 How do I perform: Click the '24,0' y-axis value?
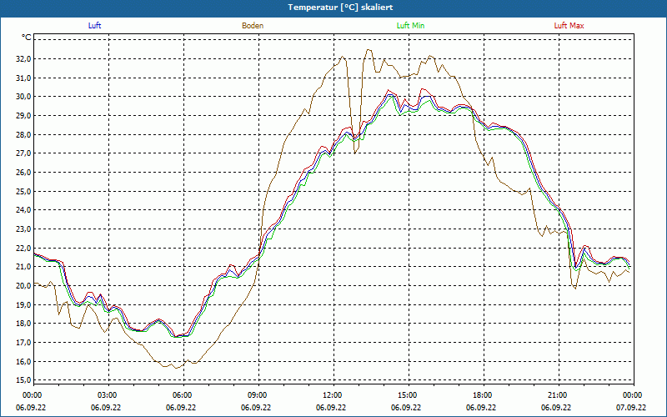pos(24,210)
